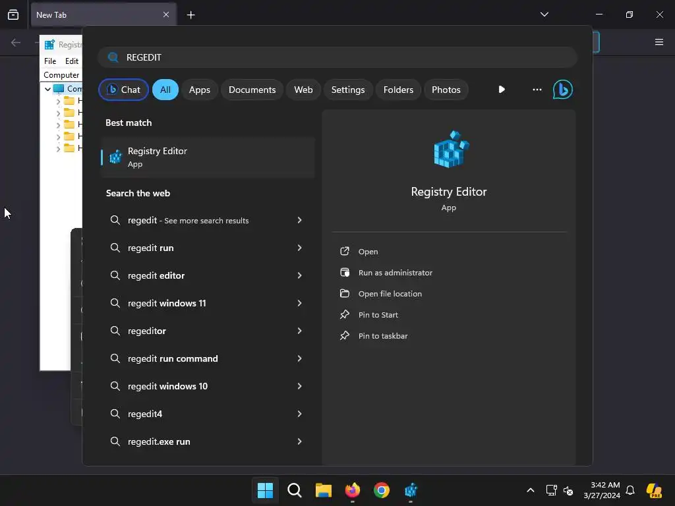Click the Pin to taskbar pin icon

coord(344,335)
